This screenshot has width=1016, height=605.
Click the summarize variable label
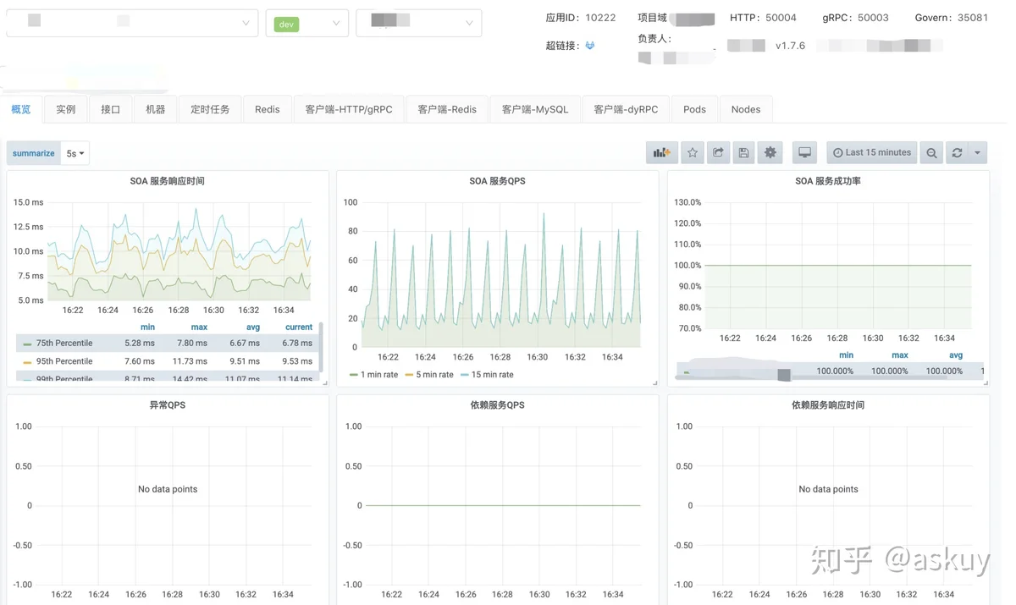(x=34, y=153)
